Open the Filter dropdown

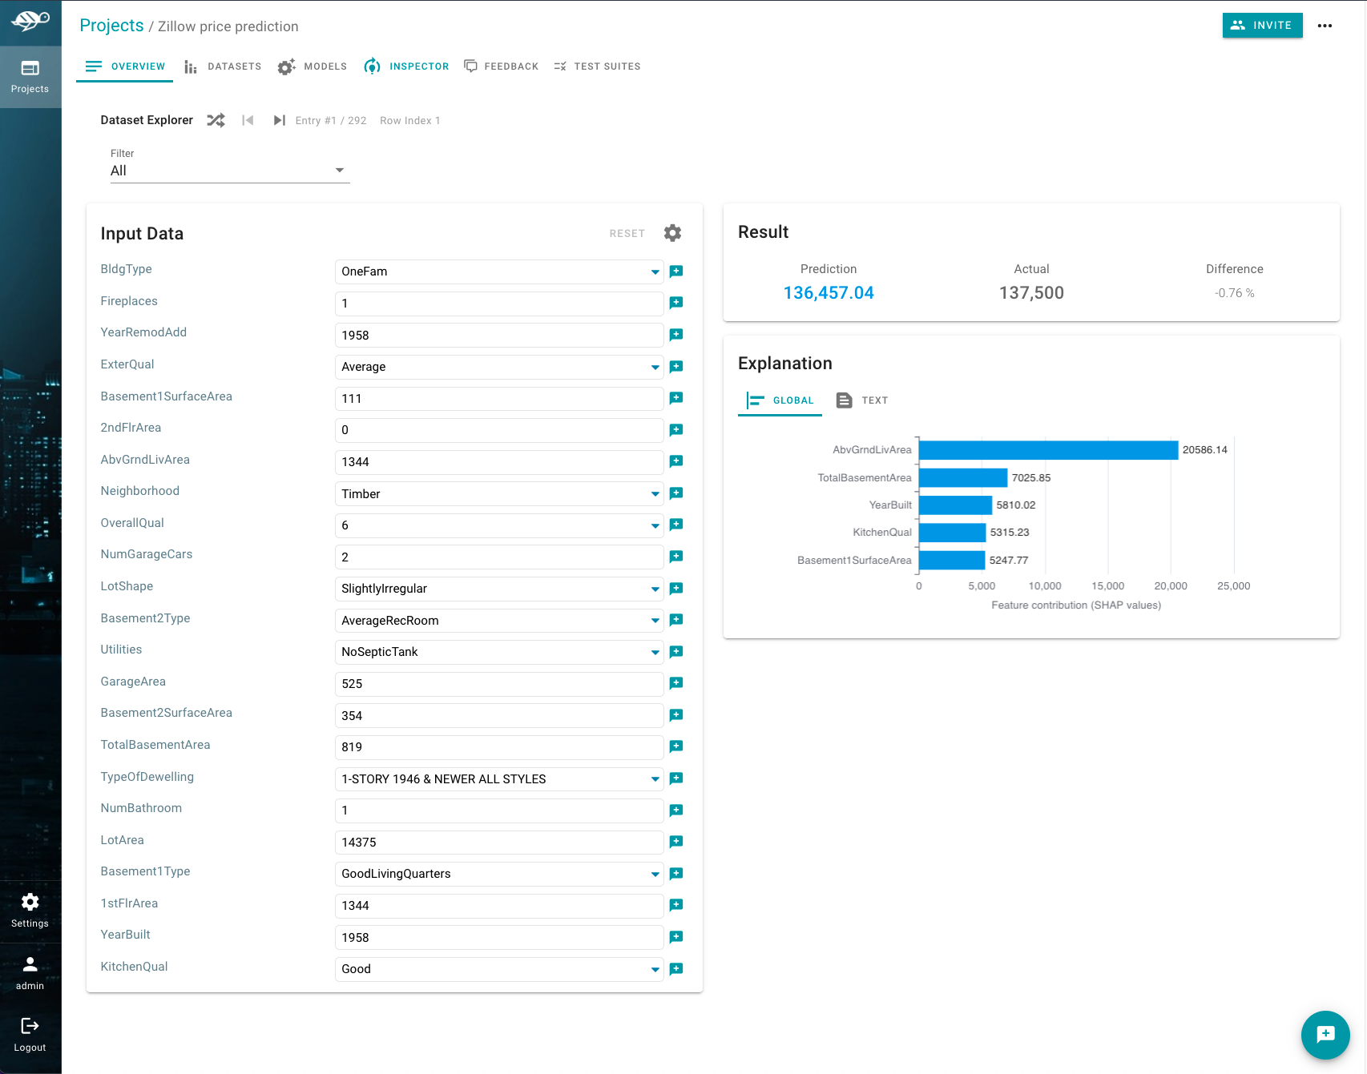tap(340, 170)
